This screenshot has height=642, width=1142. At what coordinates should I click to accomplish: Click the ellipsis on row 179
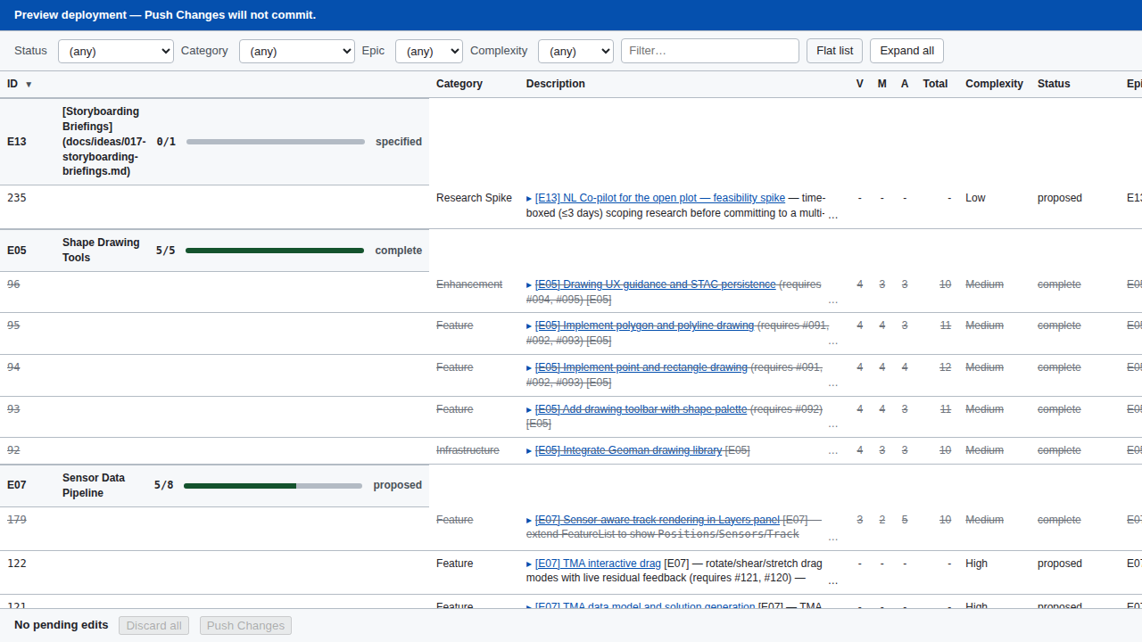point(833,537)
